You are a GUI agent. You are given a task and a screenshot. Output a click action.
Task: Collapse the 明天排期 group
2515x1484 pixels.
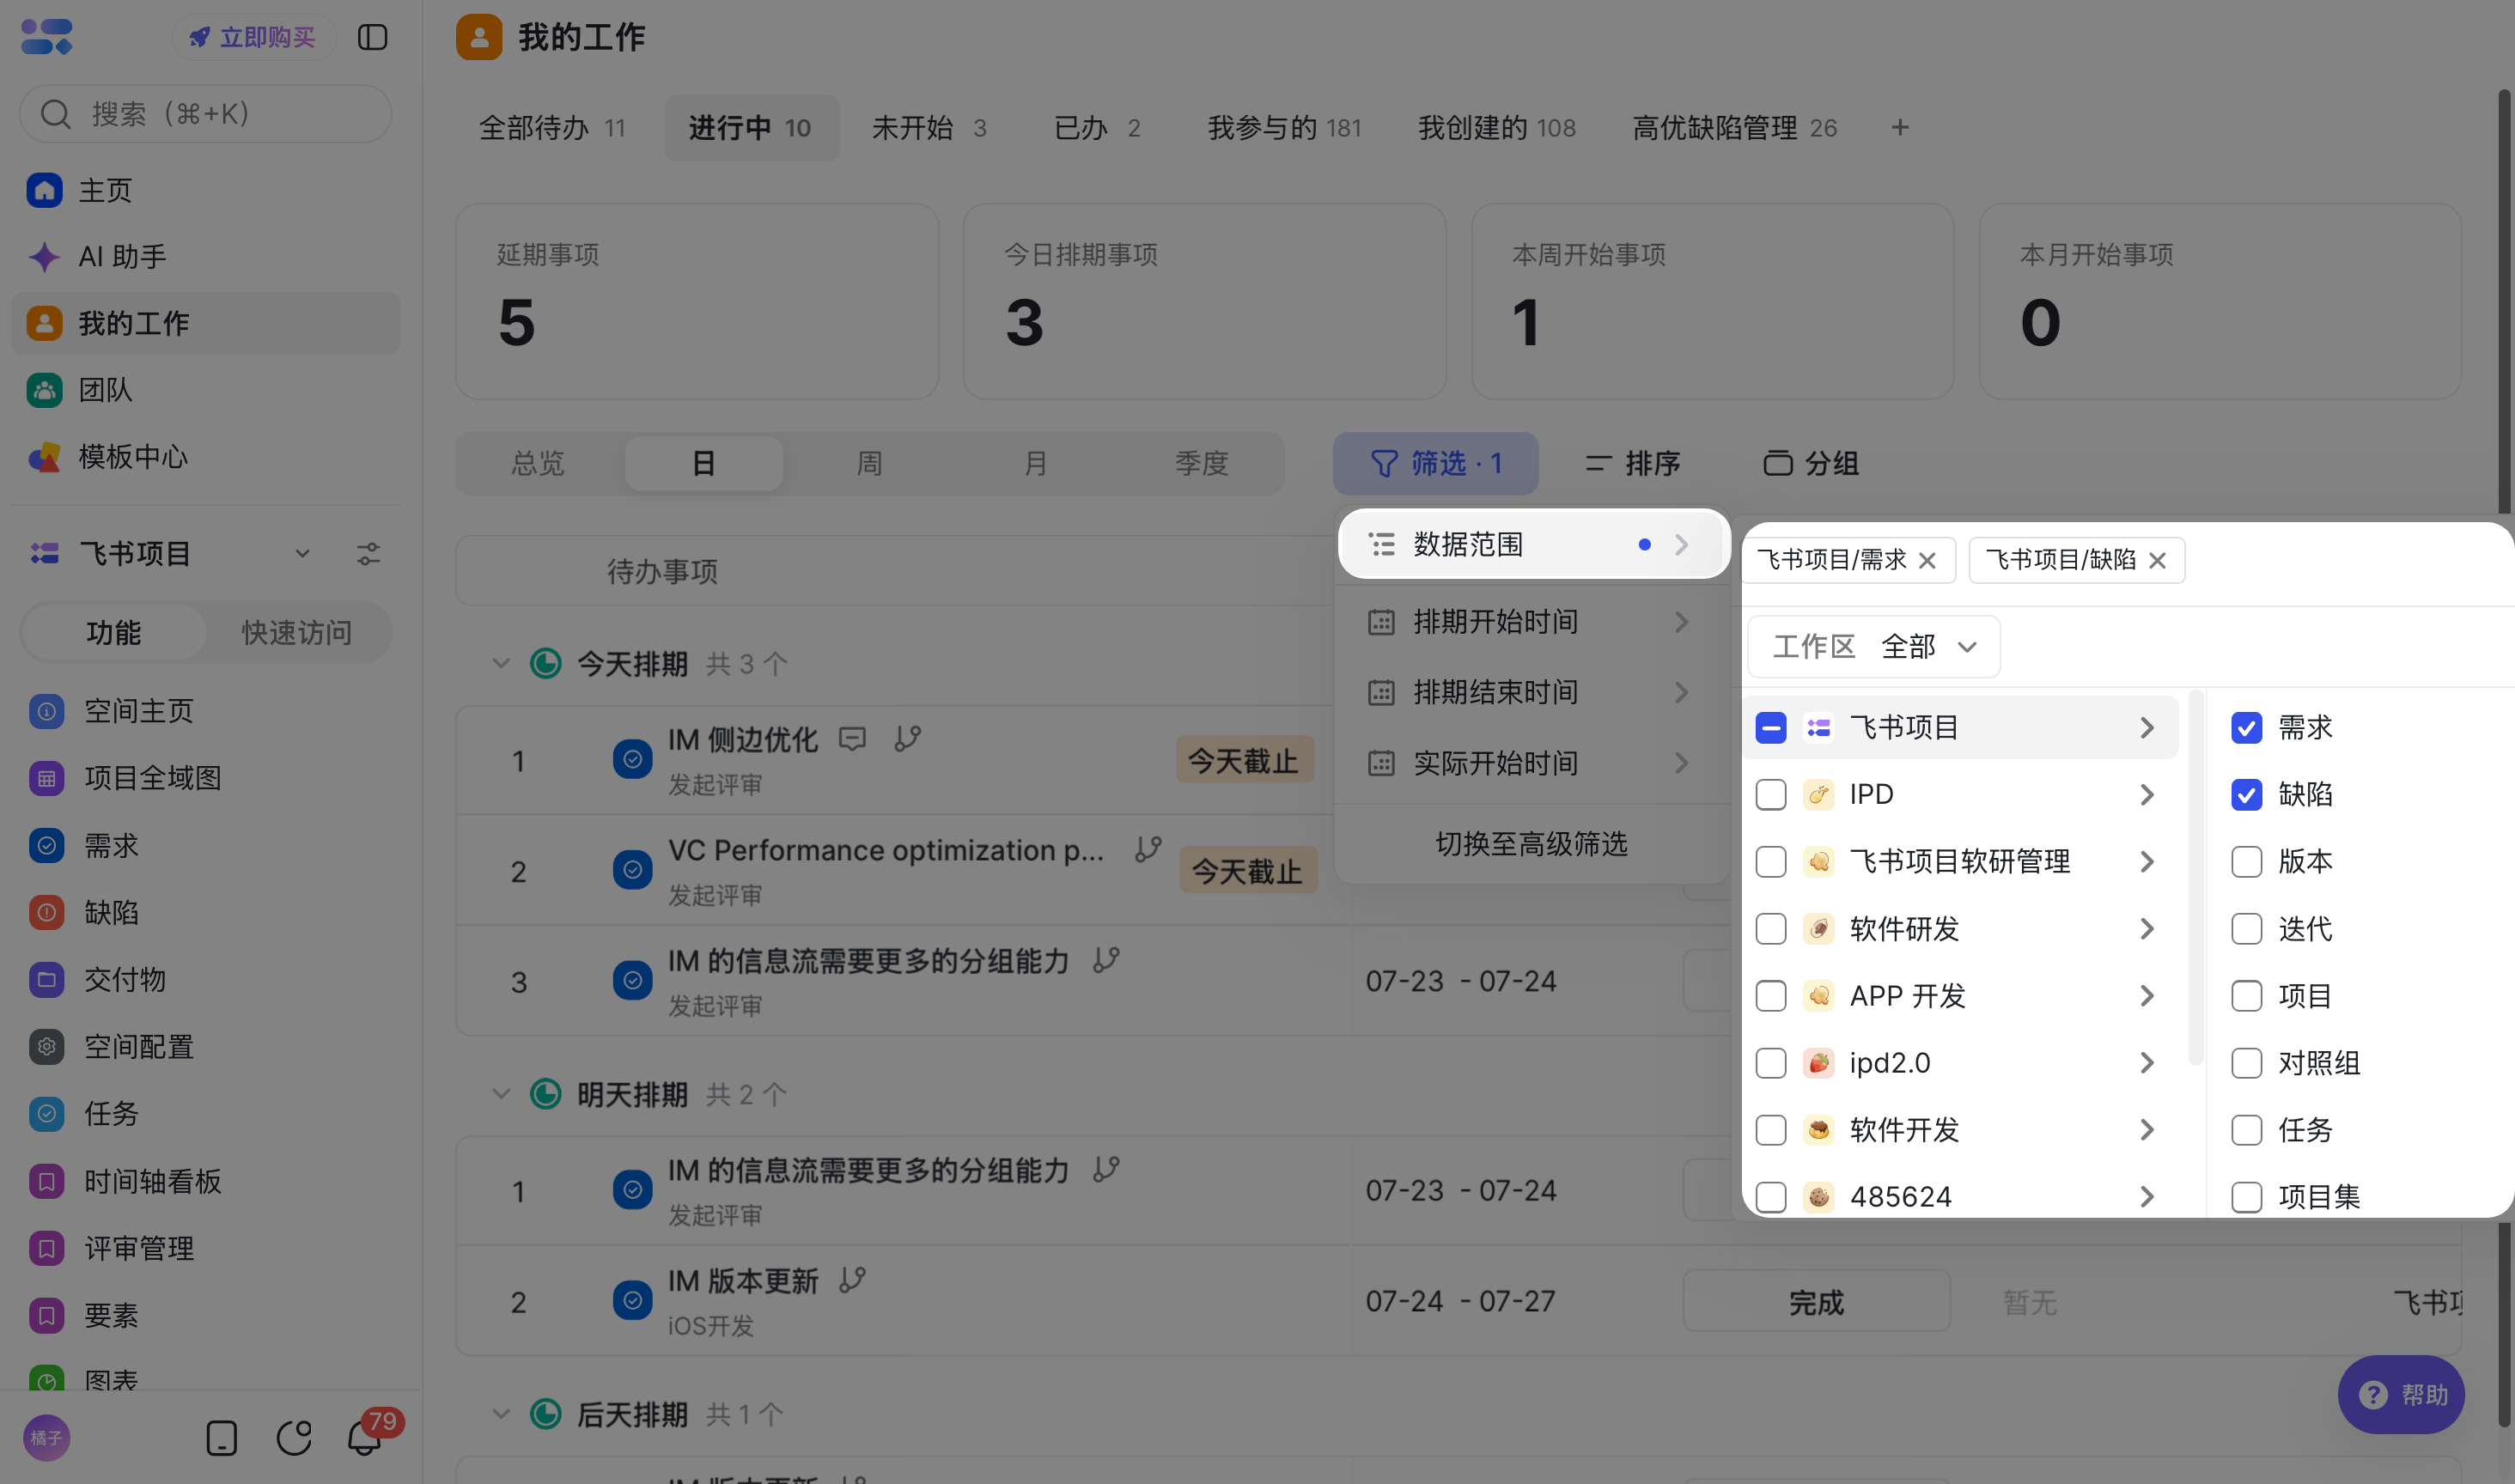coord(501,1094)
